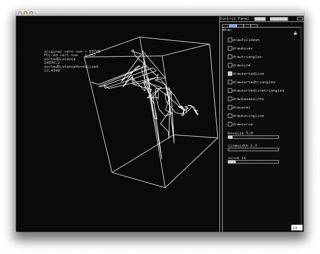Click the green zoom window button

[x=31, y=13]
